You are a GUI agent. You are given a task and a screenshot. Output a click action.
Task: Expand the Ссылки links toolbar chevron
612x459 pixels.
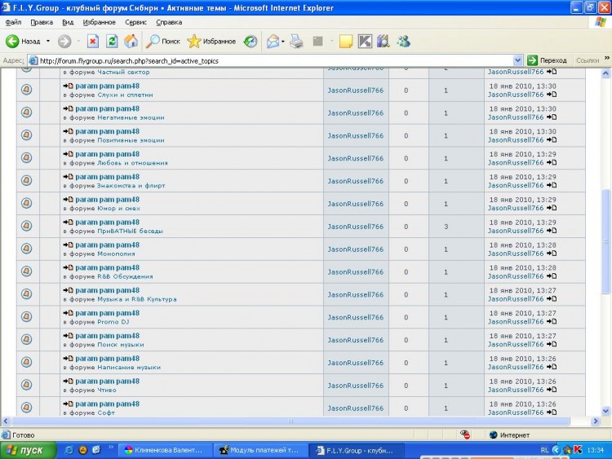point(607,58)
